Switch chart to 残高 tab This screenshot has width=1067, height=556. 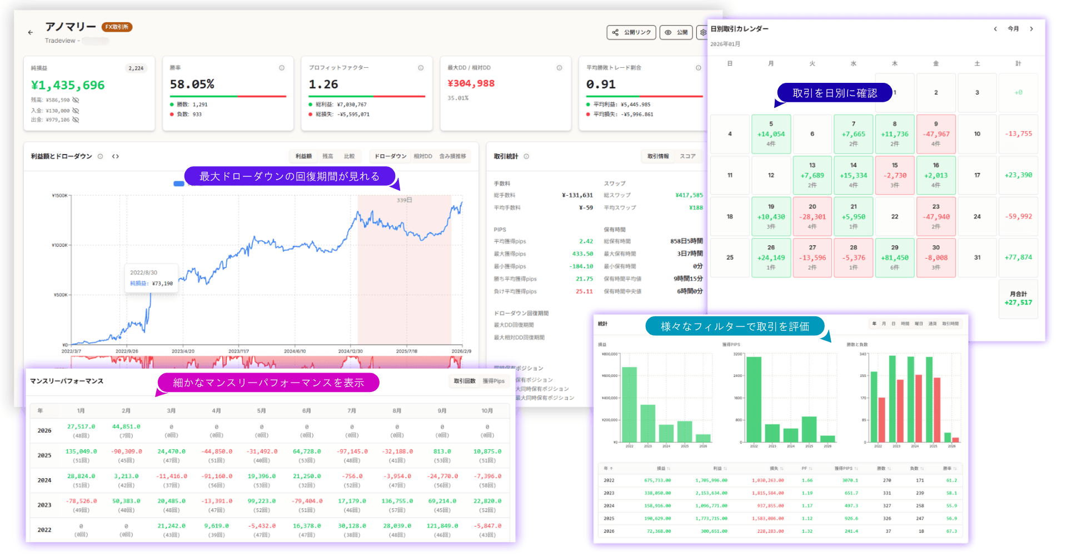tap(328, 157)
